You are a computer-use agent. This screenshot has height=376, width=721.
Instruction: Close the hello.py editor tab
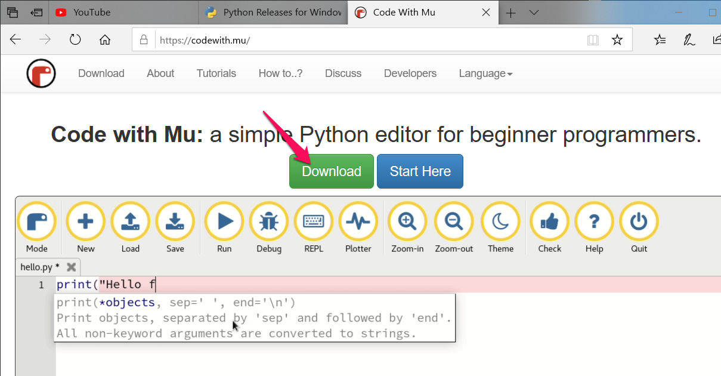pos(72,267)
